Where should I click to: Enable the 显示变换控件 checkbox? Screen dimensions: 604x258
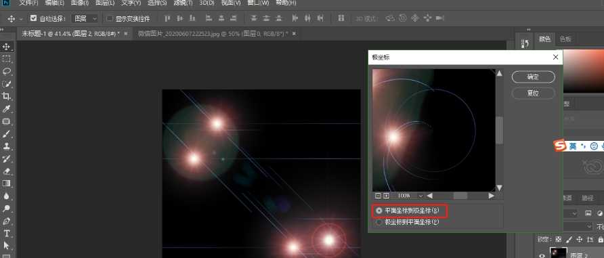[x=110, y=18]
